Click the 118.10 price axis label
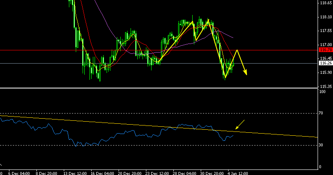The image size is (333, 175). click(x=326, y=17)
